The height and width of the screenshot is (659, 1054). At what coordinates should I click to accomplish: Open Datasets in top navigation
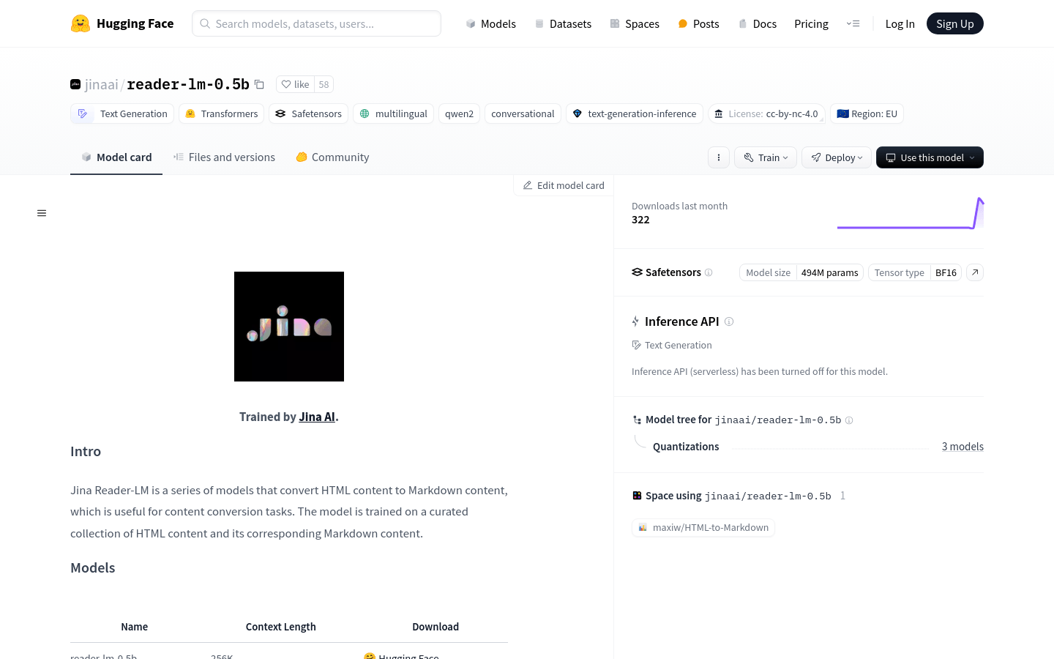coord(563,23)
